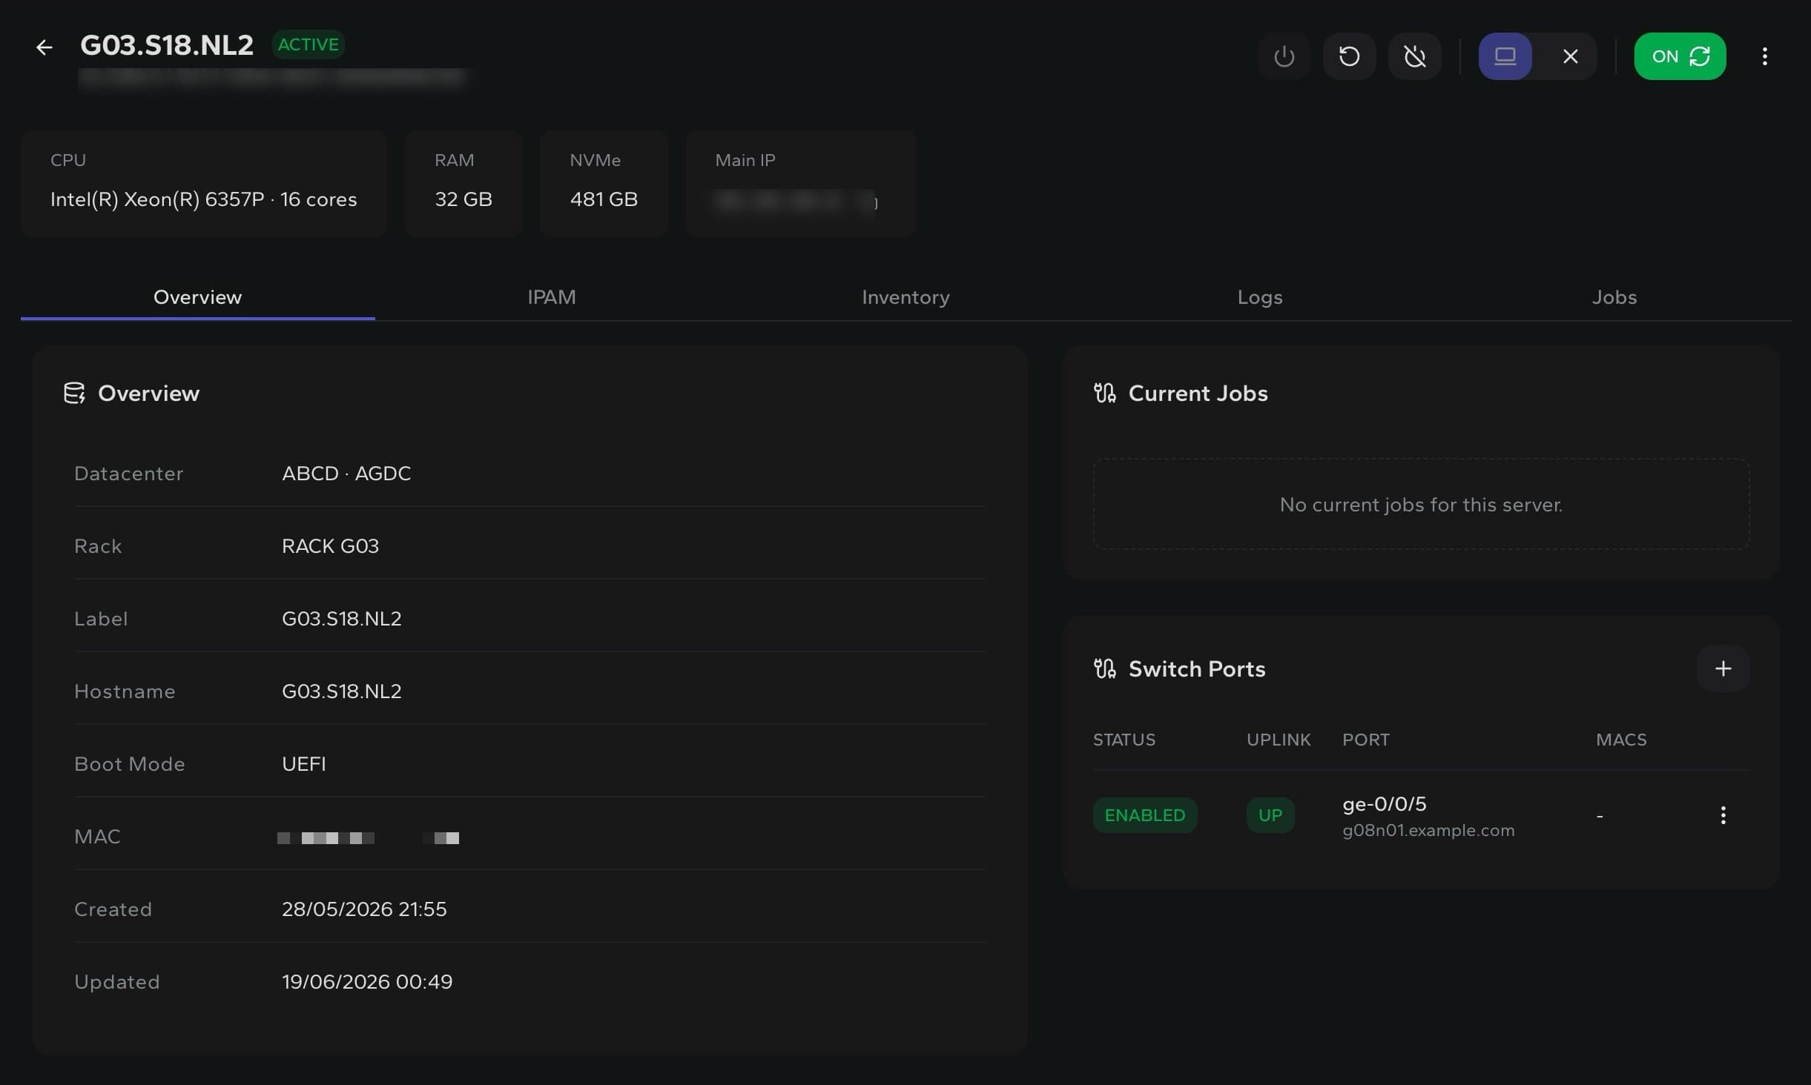Click the No current jobs message box
Viewport: 1811px width, 1085px height.
1421,504
